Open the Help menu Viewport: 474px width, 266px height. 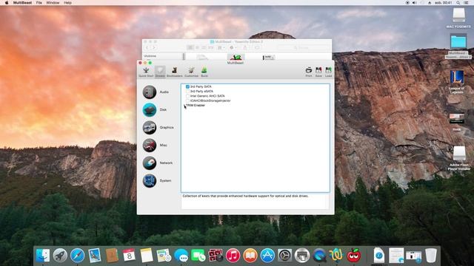tap(67, 3)
